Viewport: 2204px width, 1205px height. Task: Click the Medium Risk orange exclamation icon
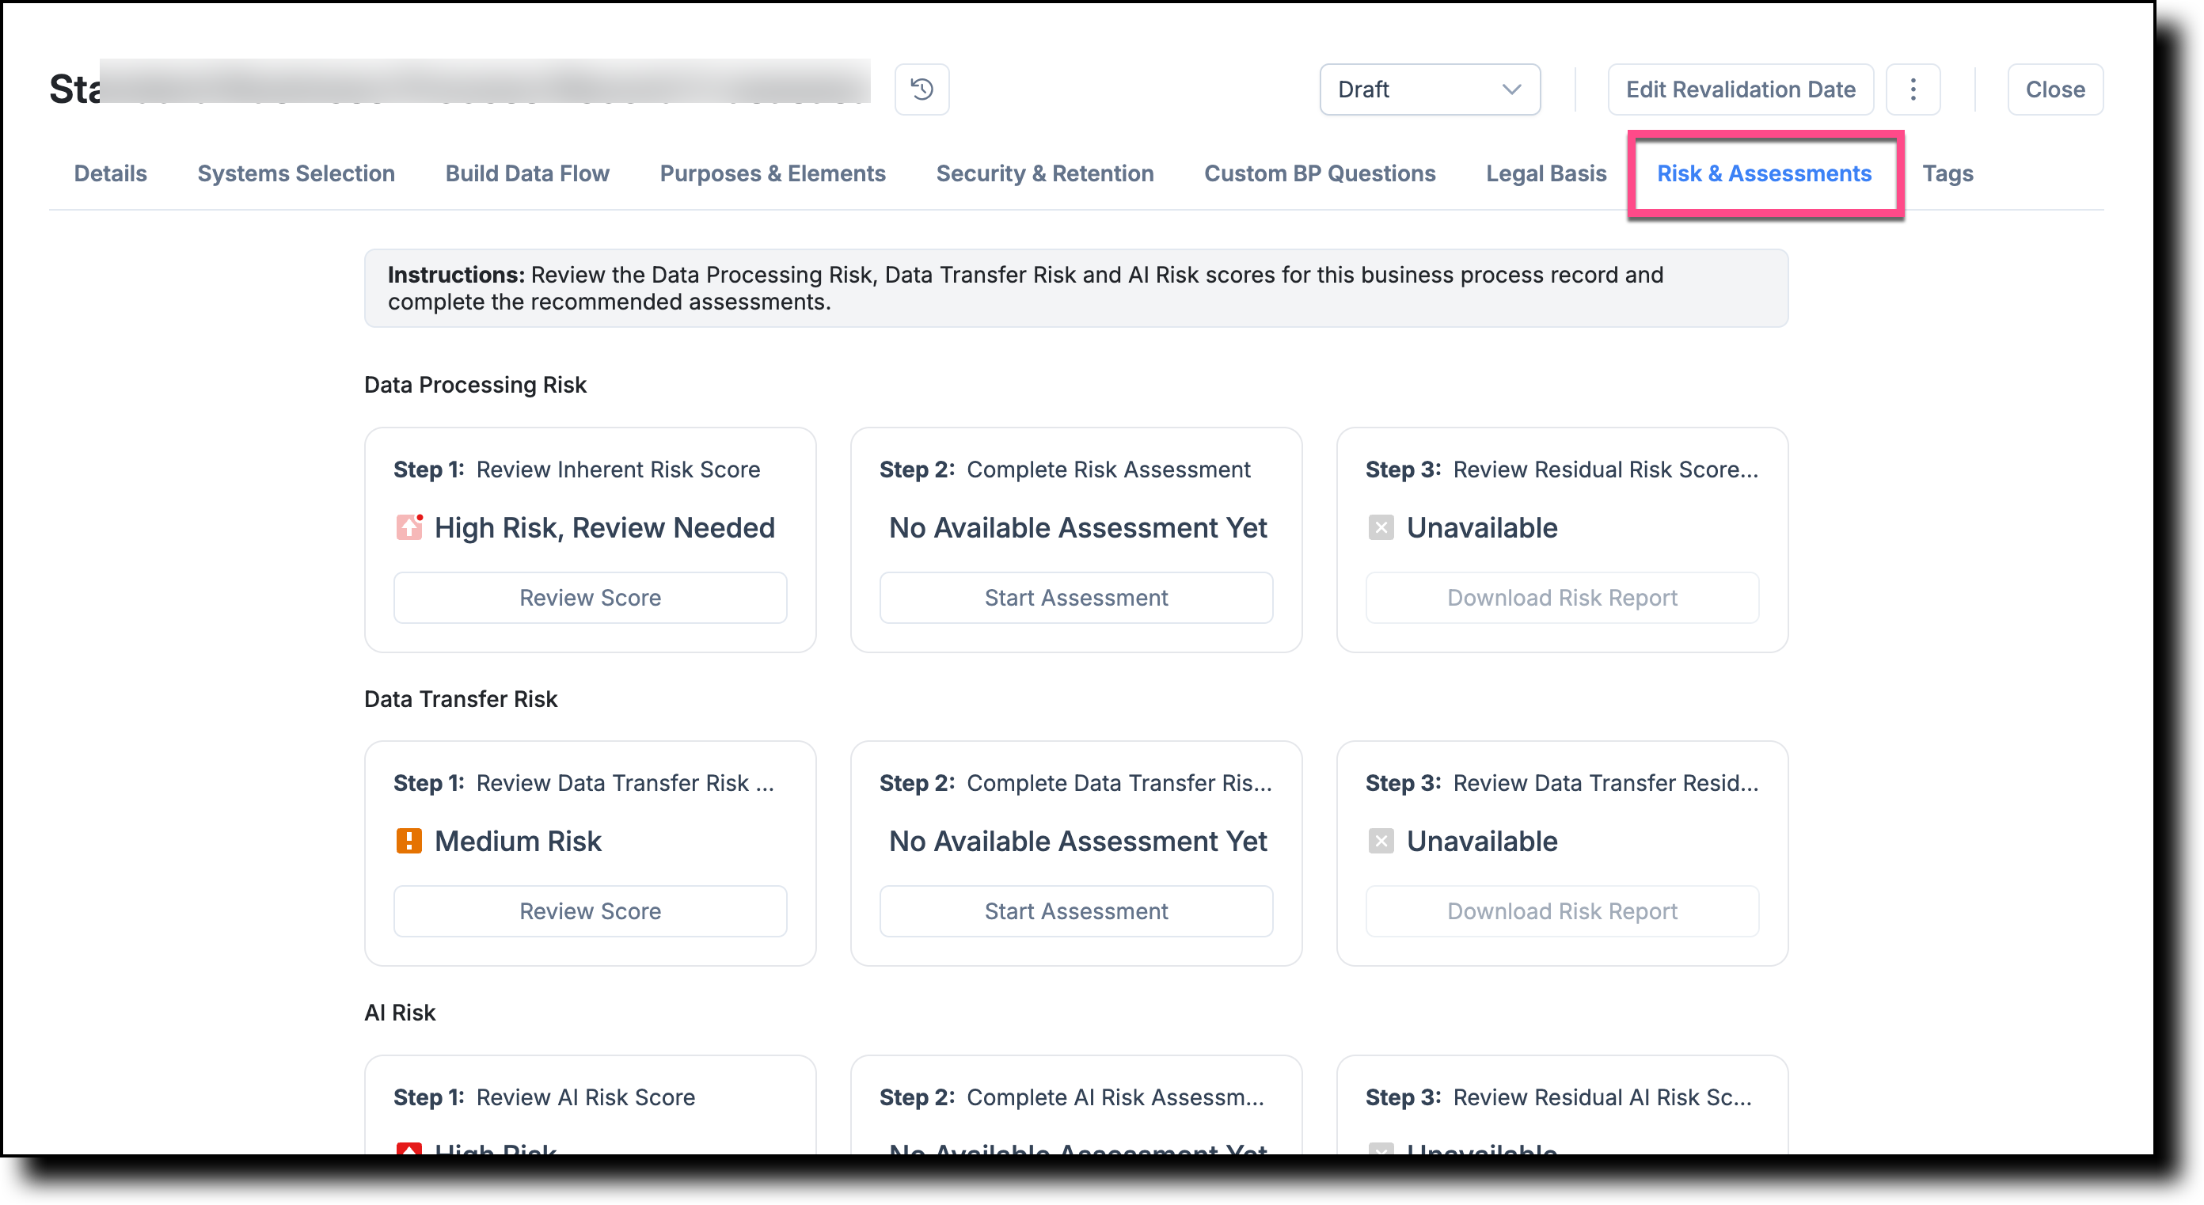[x=409, y=841]
